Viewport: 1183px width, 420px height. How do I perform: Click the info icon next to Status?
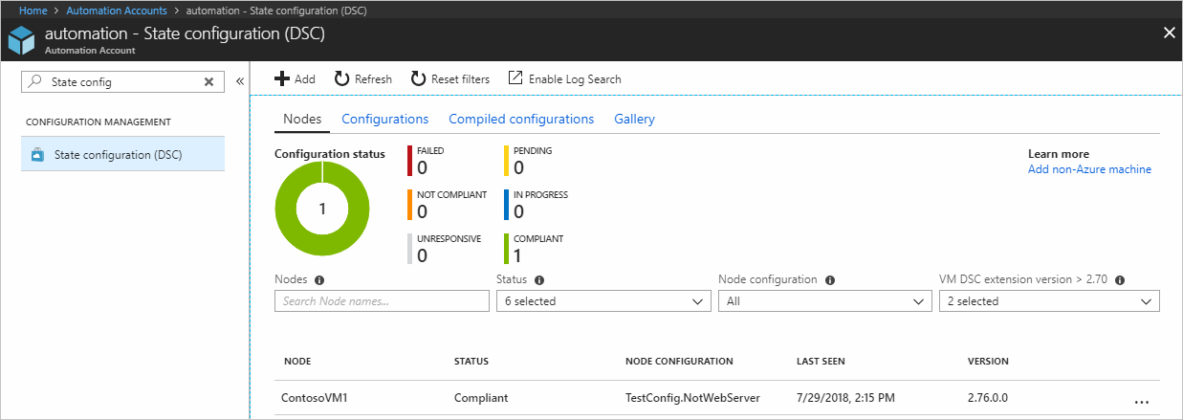point(539,280)
